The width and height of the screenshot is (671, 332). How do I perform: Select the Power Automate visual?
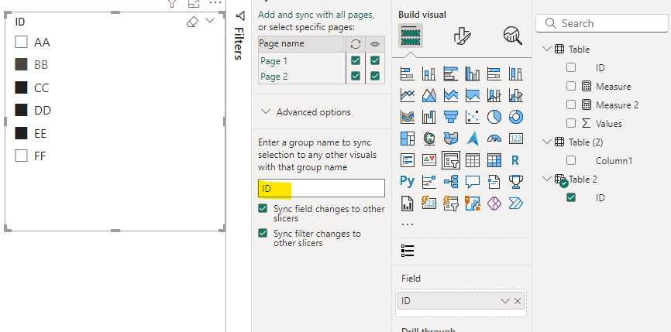[516, 204]
